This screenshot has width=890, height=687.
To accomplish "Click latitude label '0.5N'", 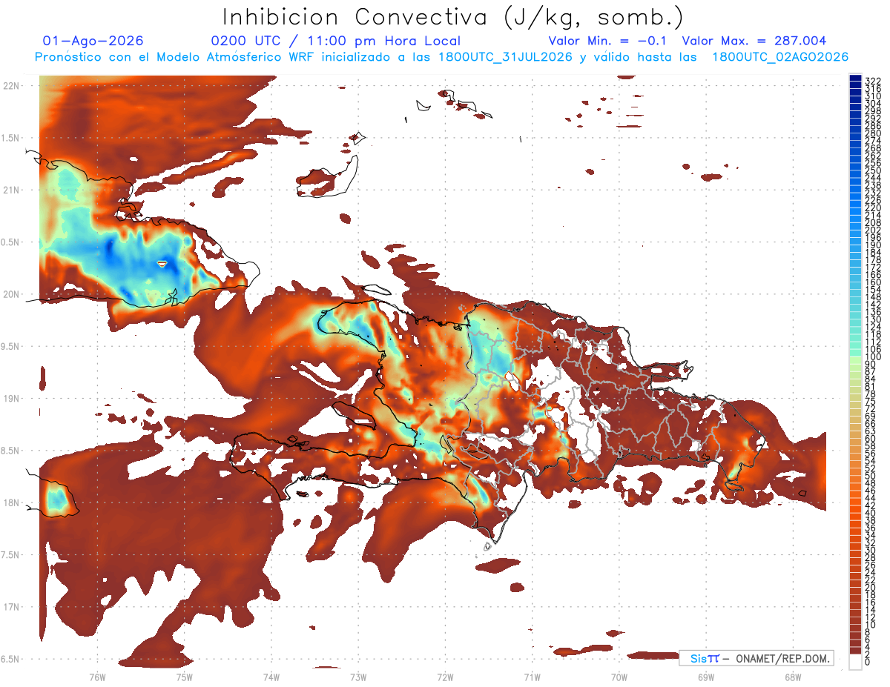I will [10, 242].
